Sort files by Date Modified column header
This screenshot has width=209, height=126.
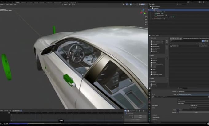pyautogui.click(x=202, y=44)
